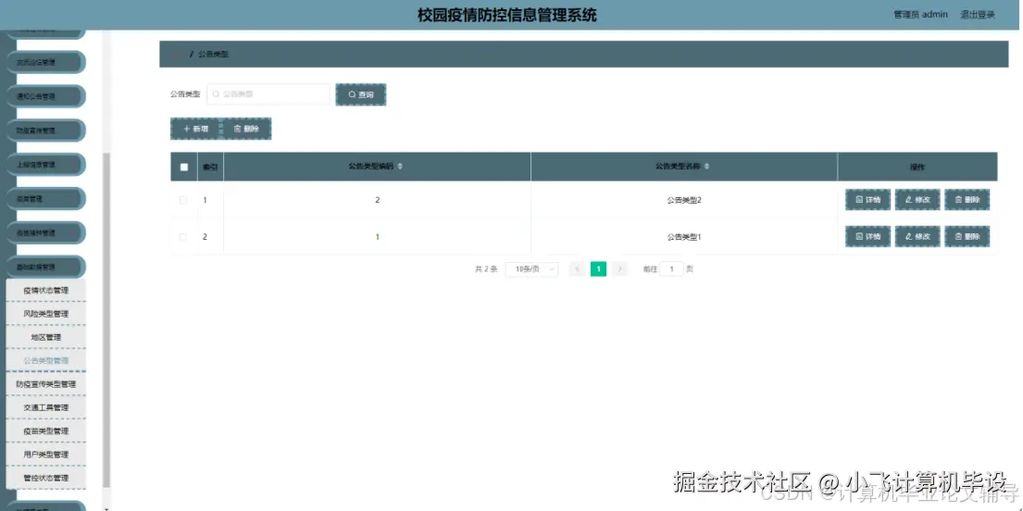The width and height of the screenshot is (1023, 511).
Task: Sort by 公告类型编码 column arrows
Action: point(400,167)
